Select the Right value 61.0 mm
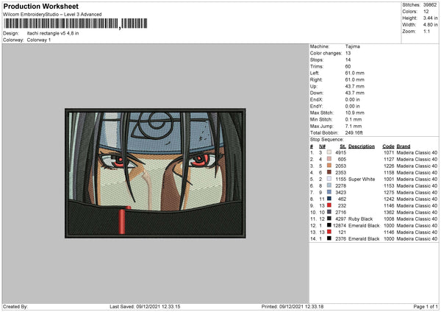The image size is (441, 312). [x=355, y=79]
